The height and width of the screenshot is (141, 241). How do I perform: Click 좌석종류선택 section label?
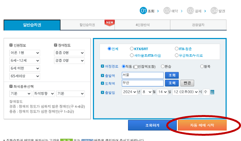(23, 86)
